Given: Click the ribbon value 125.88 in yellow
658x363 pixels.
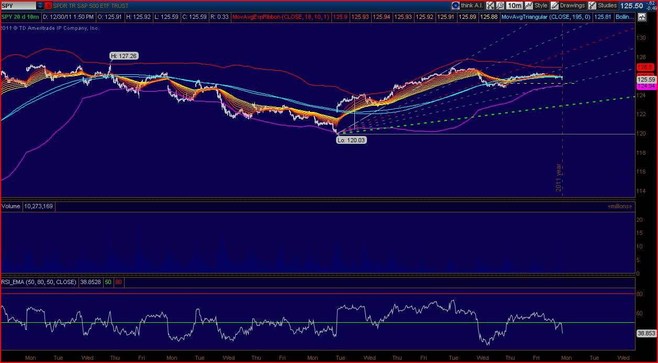Looking at the screenshot, I should click(x=489, y=17).
